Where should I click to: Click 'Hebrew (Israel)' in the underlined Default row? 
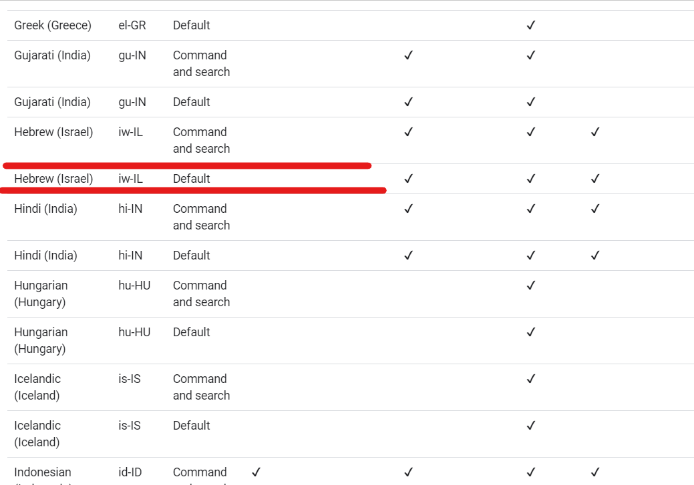(x=53, y=179)
